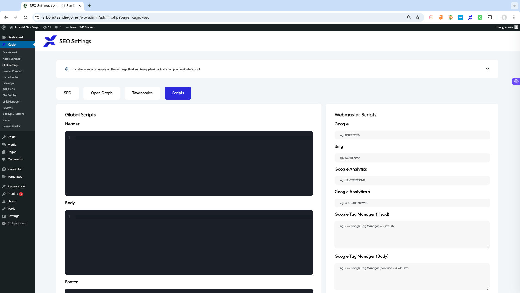Open the Templates menu

[x=15, y=177]
